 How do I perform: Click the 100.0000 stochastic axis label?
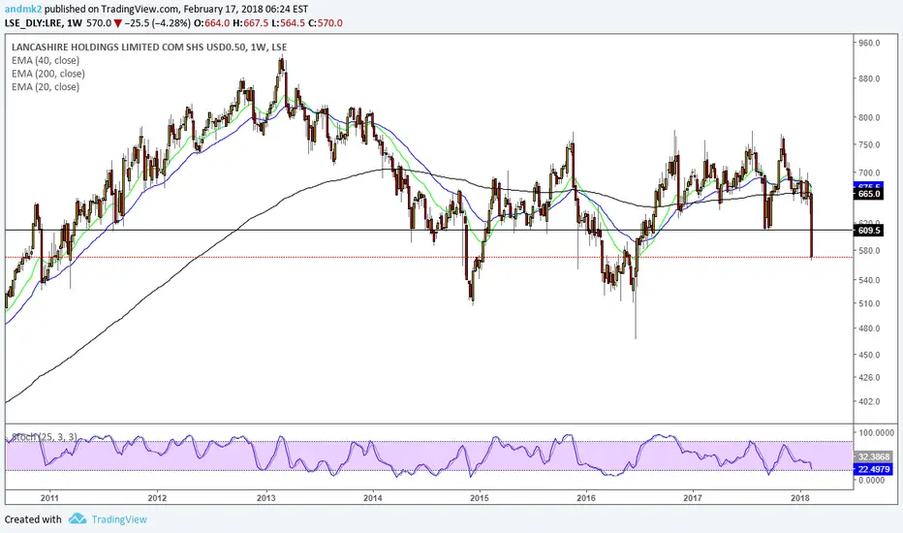876,433
